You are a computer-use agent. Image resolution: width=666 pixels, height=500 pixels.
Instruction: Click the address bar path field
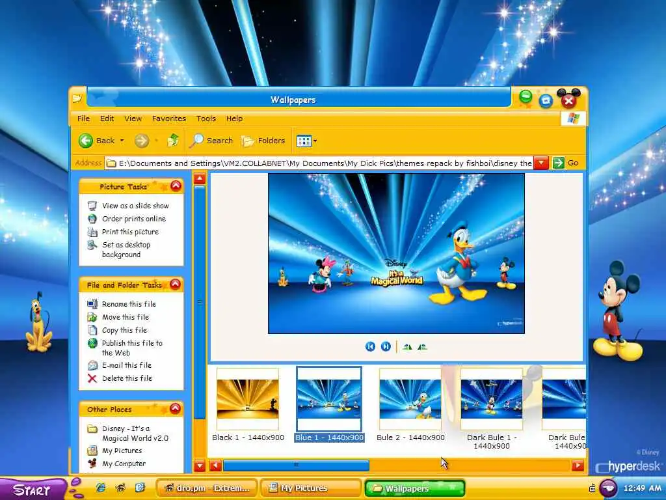(319, 163)
